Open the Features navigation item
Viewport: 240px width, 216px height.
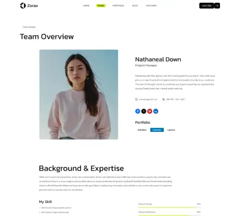pyautogui.click(x=151, y=5)
